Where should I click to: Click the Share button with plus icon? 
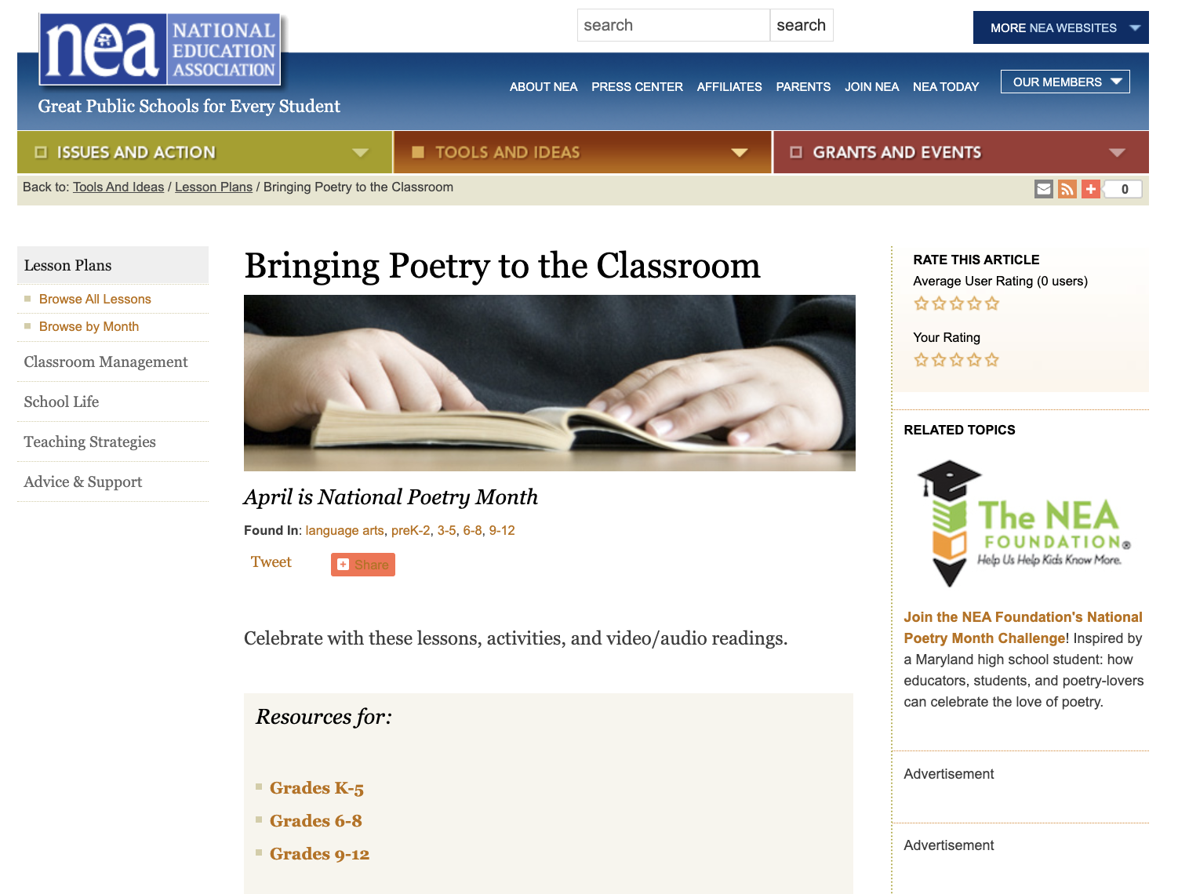click(x=362, y=564)
